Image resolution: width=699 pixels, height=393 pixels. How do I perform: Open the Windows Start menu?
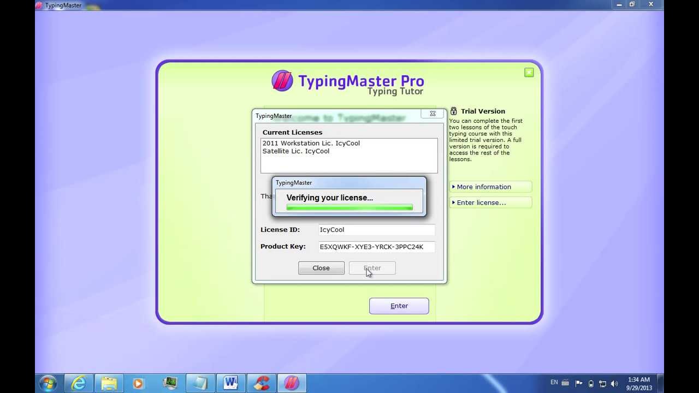pyautogui.click(x=48, y=383)
